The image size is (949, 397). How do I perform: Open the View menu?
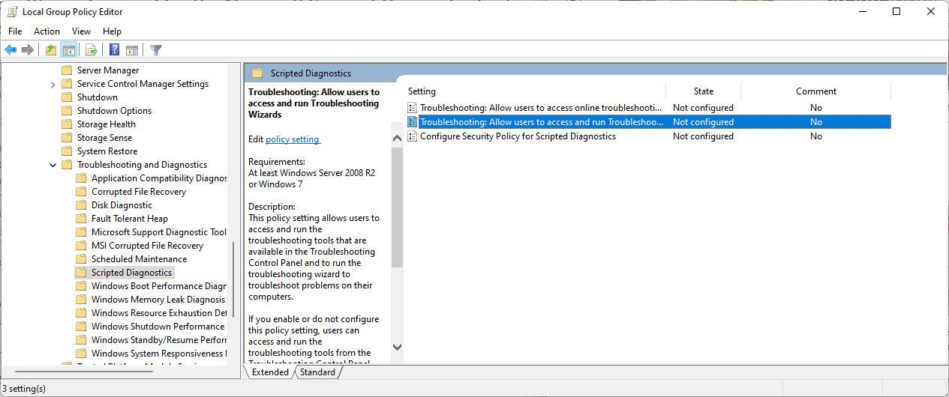pos(81,31)
